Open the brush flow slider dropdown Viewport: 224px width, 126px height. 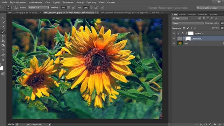(x=91, y=8)
